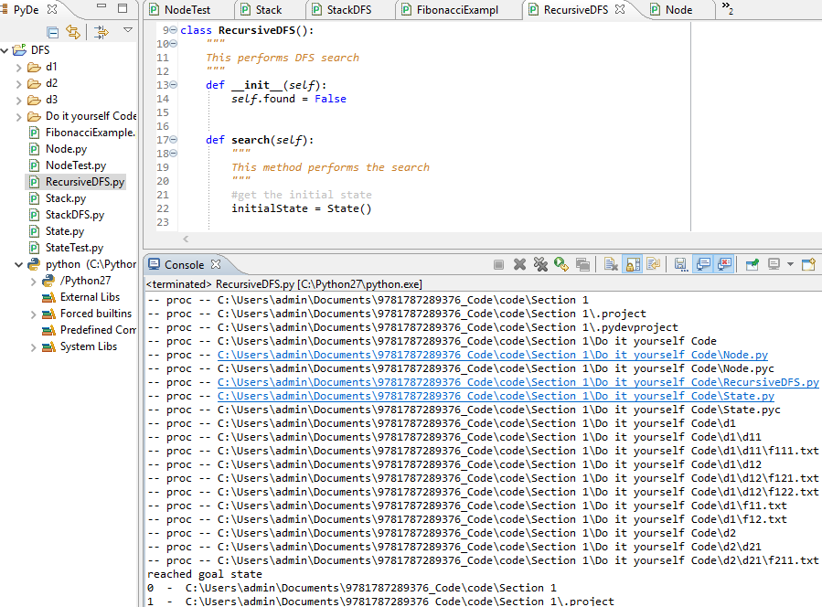Select Stack.py in the Package Explorer
The height and width of the screenshot is (607, 822).
coord(58,198)
